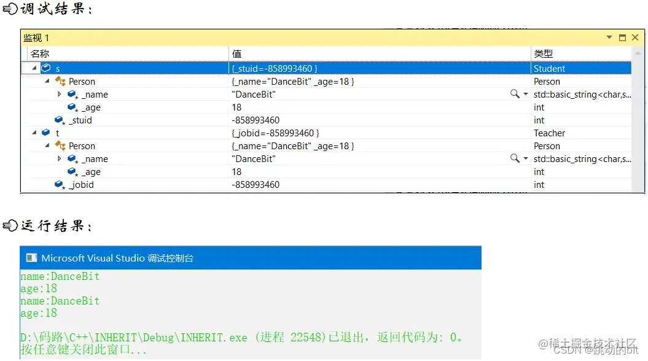The width and height of the screenshot is (648, 361).
Task: Select the _jobid name cell
Action: click(82, 185)
